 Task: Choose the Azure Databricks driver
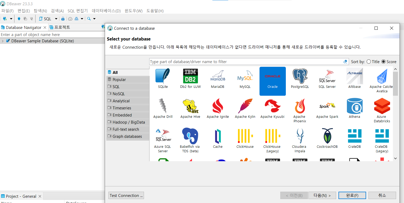382,111
